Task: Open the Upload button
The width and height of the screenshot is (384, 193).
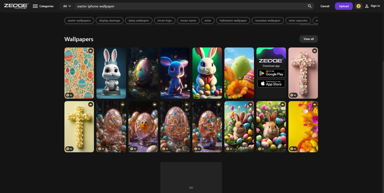Action: click(x=344, y=6)
